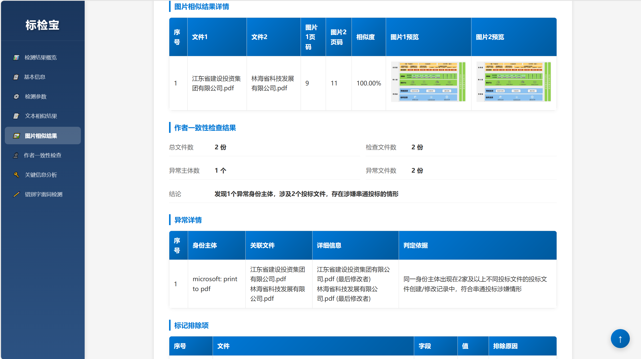Select the 江东省建设投资集团有限公司.pdf filename cell

click(217, 83)
